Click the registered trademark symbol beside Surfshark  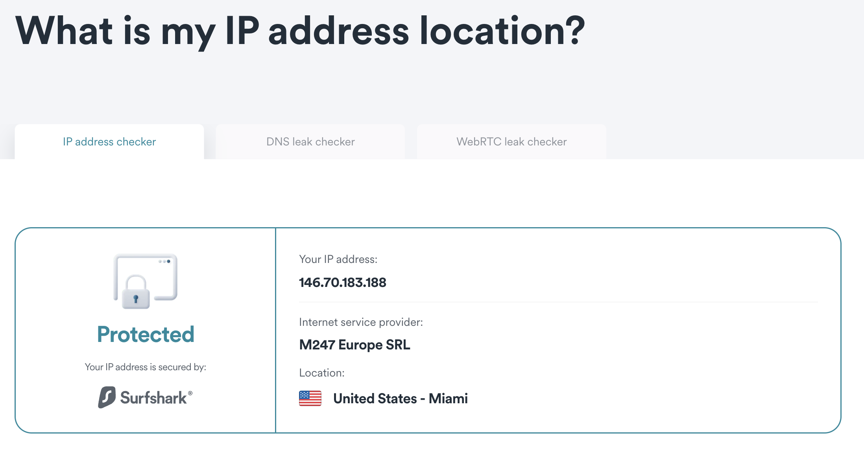coord(190,393)
